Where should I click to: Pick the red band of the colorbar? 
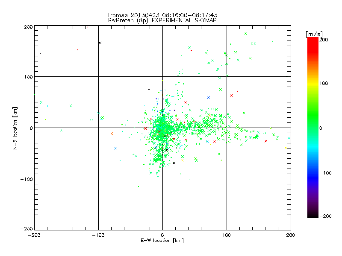[x=313, y=45]
